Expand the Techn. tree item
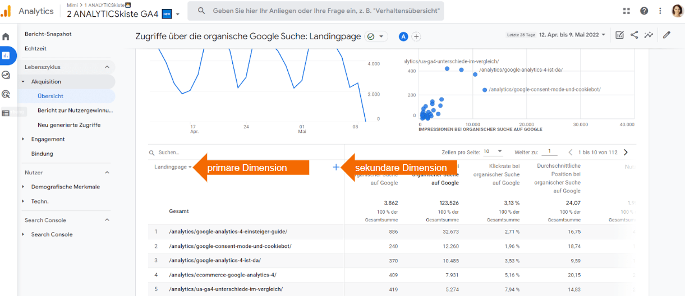Image resolution: width=685 pixels, height=296 pixels. 24,201
